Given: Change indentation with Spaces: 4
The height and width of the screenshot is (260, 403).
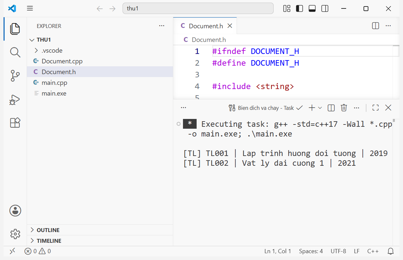Looking at the screenshot, I should (311, 251).
